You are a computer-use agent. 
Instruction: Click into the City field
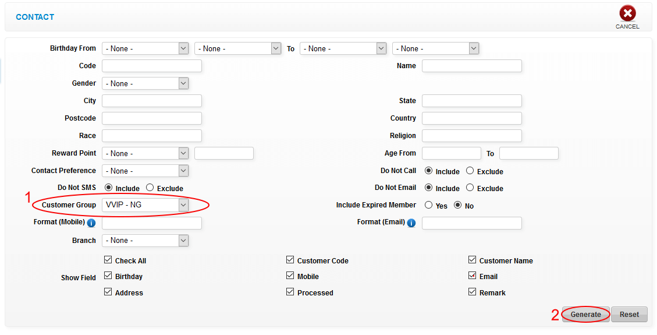[x=152, y=101]
